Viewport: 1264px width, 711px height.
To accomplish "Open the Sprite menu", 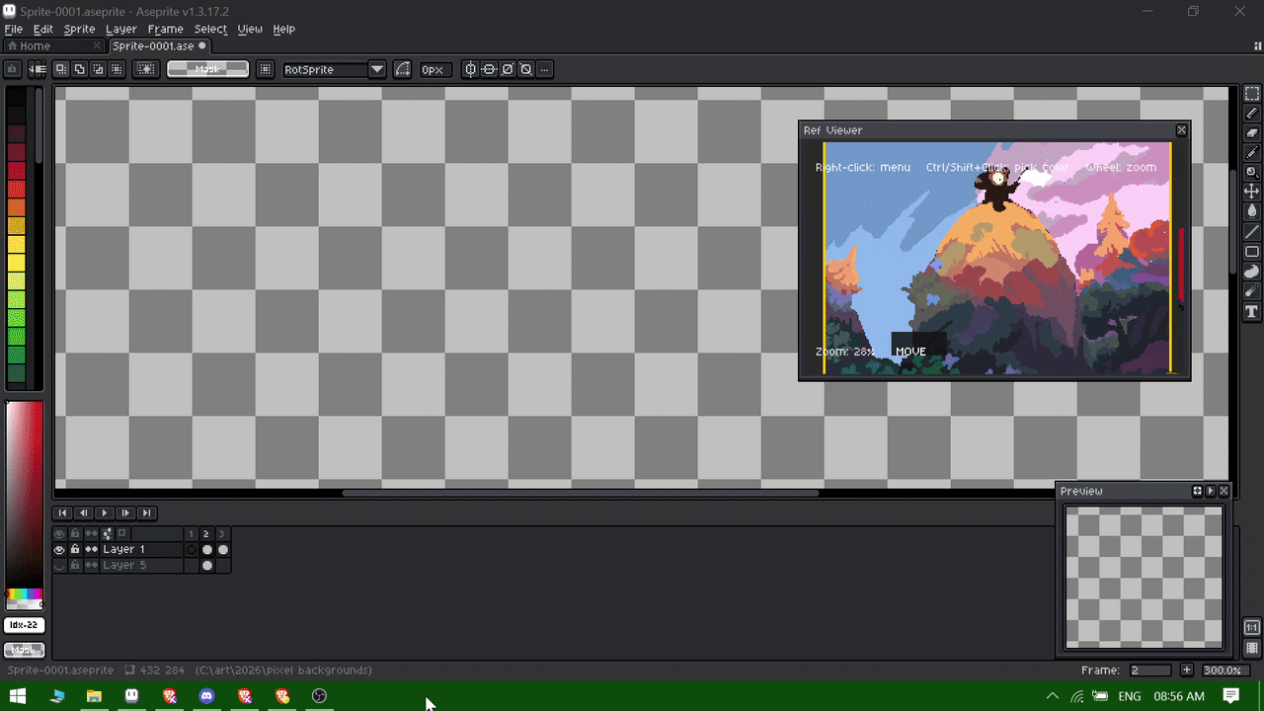I will tap(79, 30).
